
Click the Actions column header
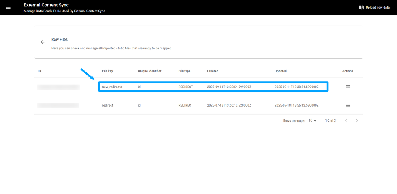(x=348, y=71)
